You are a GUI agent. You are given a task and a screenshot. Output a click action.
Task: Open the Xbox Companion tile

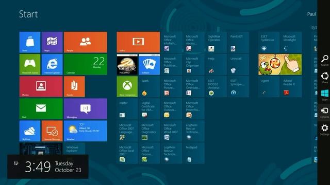127,87
